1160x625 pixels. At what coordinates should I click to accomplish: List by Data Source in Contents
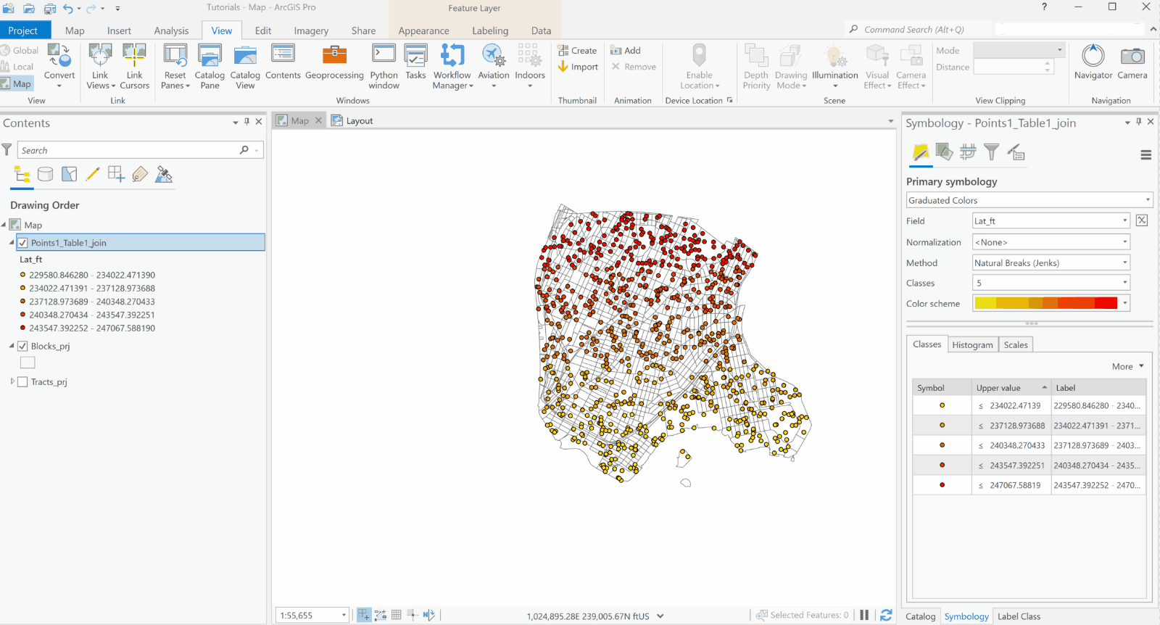point(45,175)
